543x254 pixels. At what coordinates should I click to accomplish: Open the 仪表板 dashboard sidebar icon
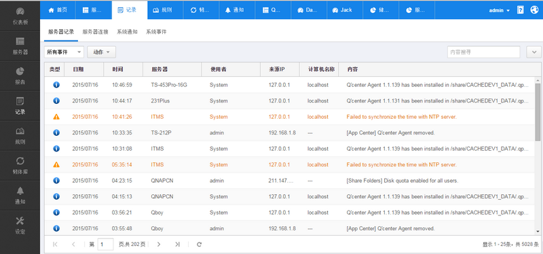click(20, 12)
